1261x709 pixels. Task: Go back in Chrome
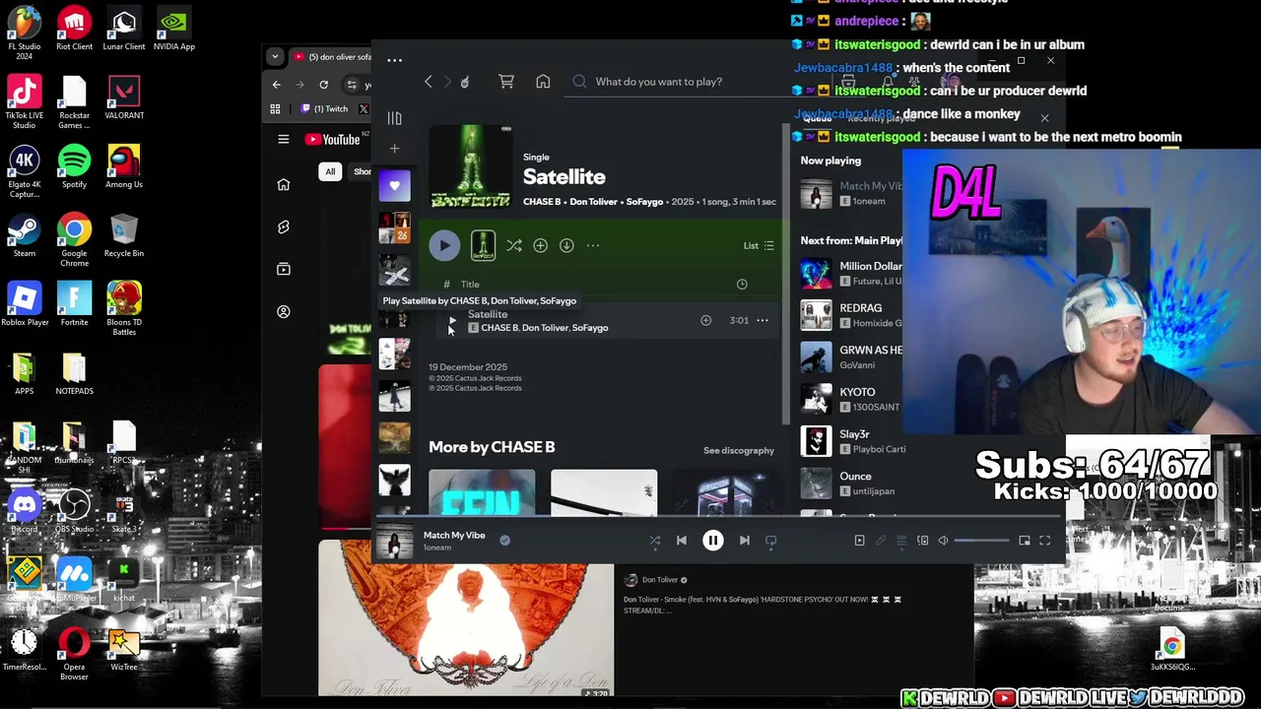tap(276, 85)
